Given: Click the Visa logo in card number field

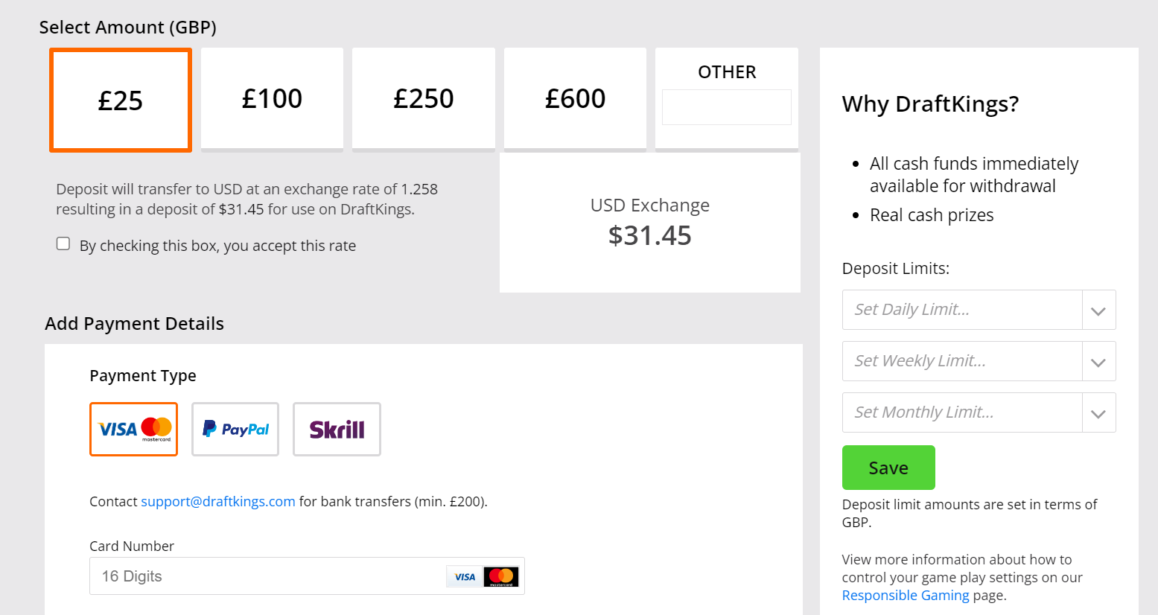Looking at the screenshot, I should coord(465,576).
